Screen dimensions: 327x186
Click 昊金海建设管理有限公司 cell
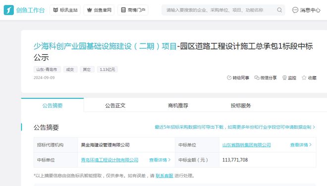pyautogui.click(x=126, y=145)
